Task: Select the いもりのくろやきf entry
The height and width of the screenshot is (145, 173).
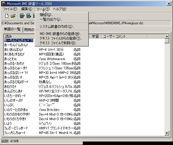Action: (15, 119)
